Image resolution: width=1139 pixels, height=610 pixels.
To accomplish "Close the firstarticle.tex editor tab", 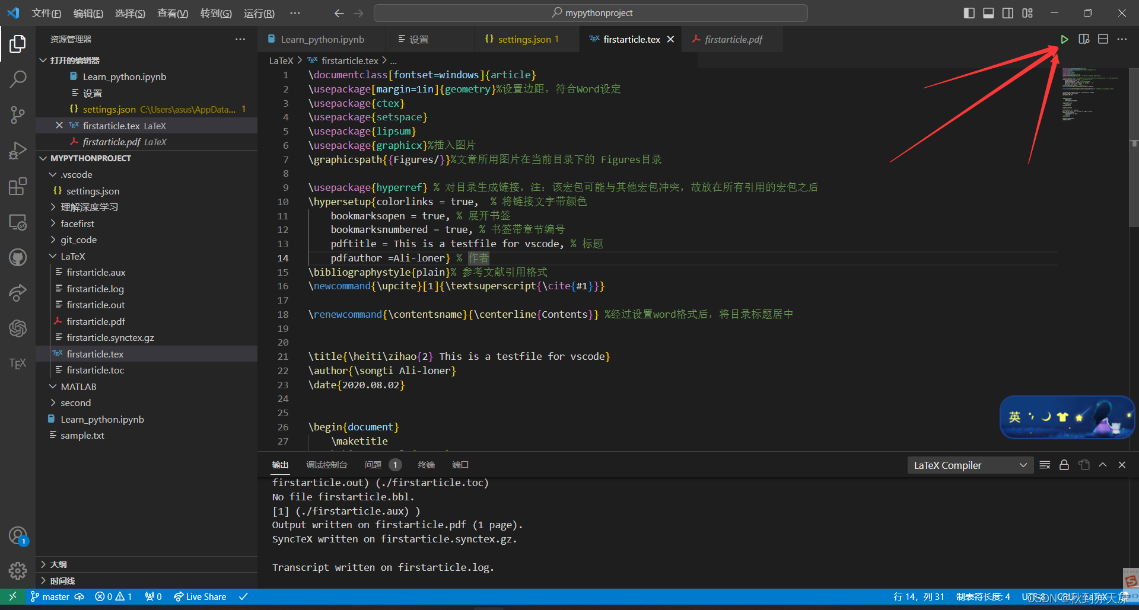I will point(670,39).
